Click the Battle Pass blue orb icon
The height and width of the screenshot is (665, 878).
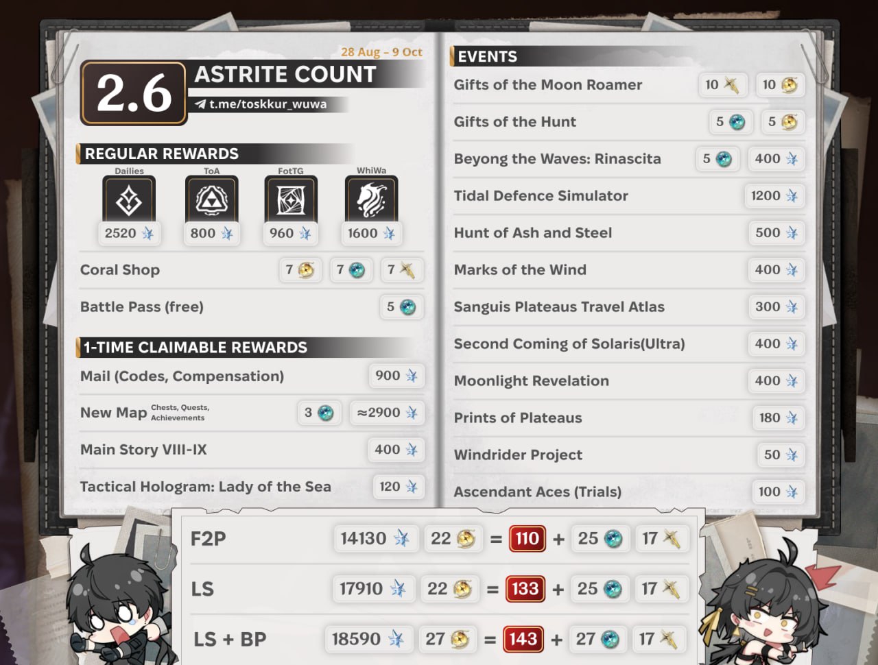pyautogui.click(x=407, y=307)
